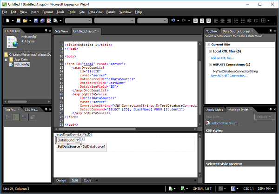Image resolution: width=279 pixels, height=194 pixels.
Task: Click the Undo icon in toolbar
Action: click(173, 21)
